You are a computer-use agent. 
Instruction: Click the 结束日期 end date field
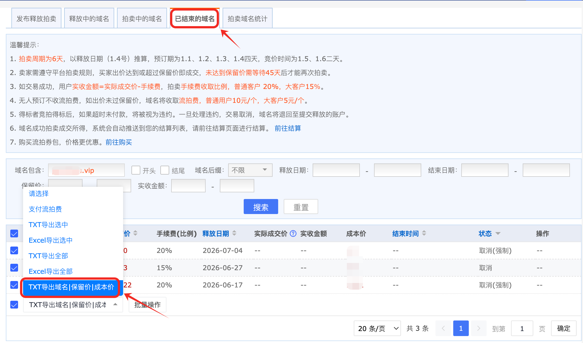coord(546,170)
